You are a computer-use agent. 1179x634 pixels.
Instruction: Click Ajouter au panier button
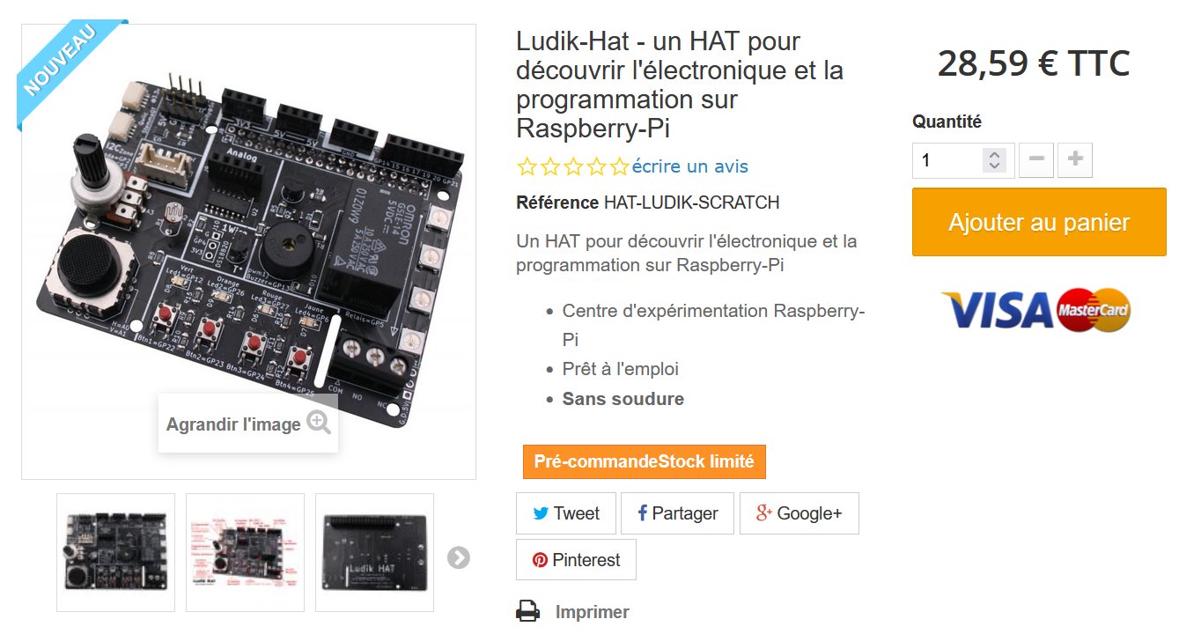click(1039, 222)
